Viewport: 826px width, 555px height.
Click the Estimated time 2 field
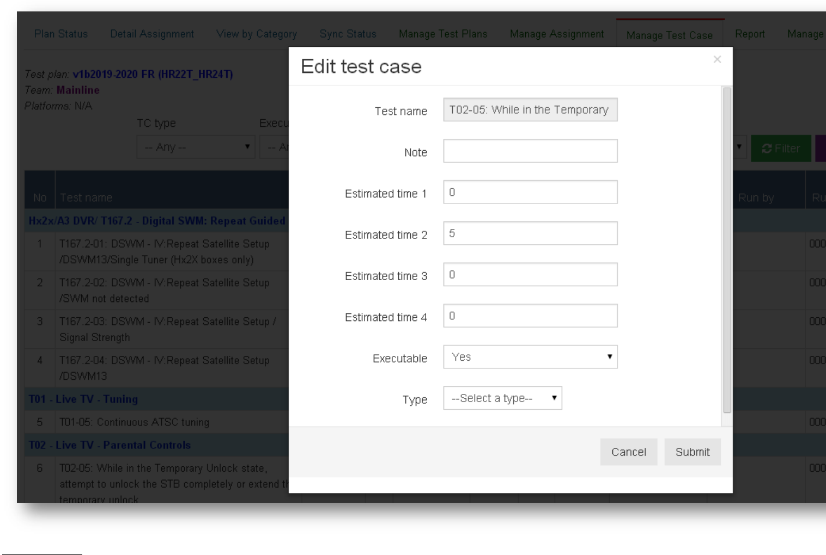pos(530,233)
